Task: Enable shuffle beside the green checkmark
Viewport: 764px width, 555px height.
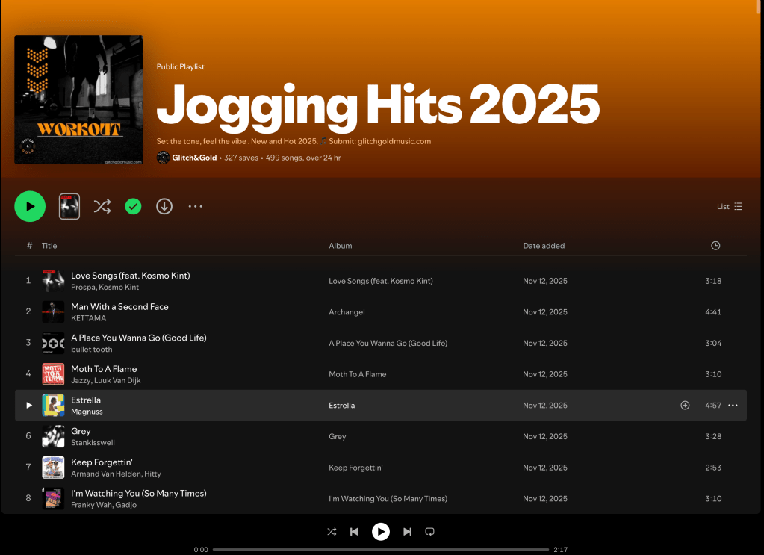Action: click(x=102, y=207)
